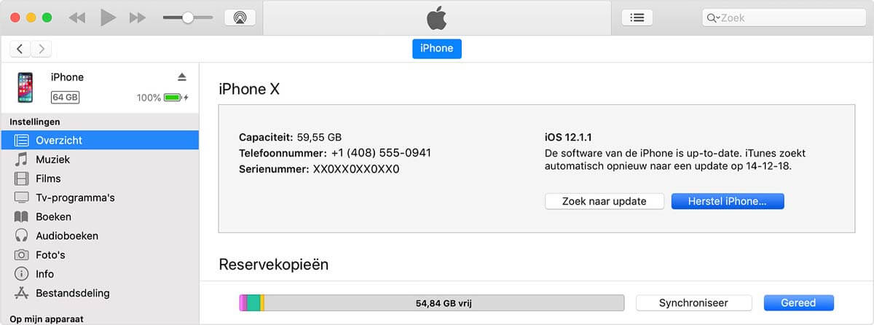Show the Up Next list view button

click(637, 17)
